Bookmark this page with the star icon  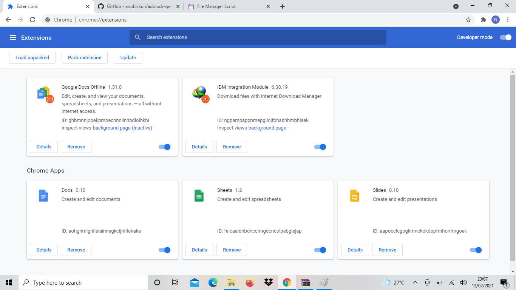tap(468, 20)
